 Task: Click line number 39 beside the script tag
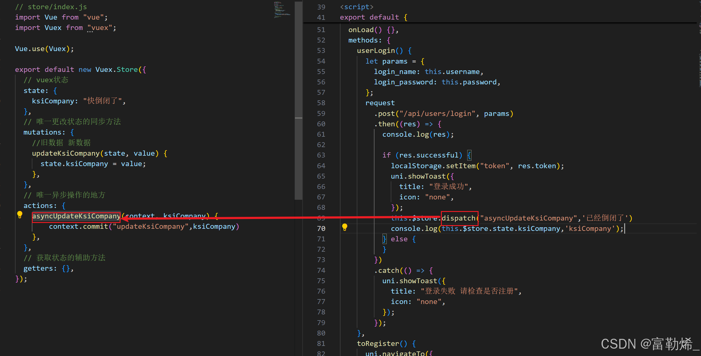(321, 6)
